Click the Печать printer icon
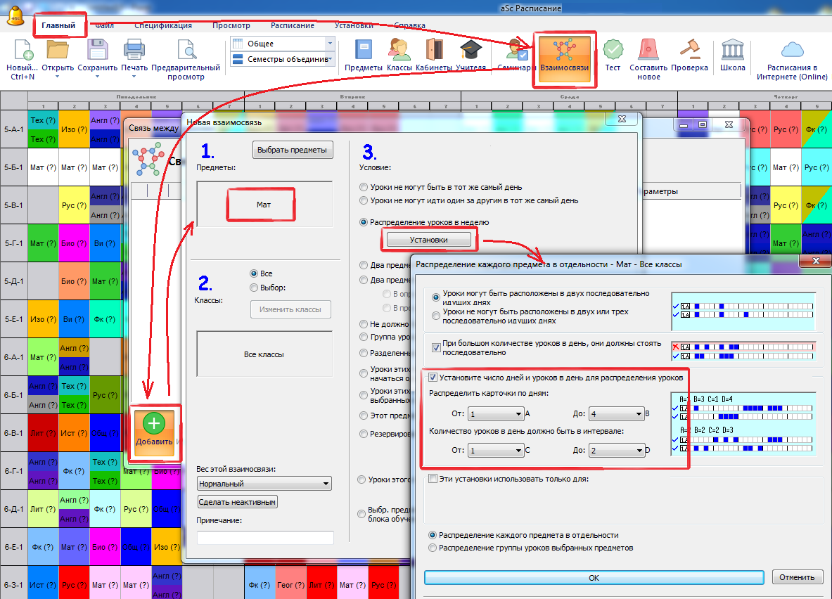The image size is (832, 599). pos(134,52)
